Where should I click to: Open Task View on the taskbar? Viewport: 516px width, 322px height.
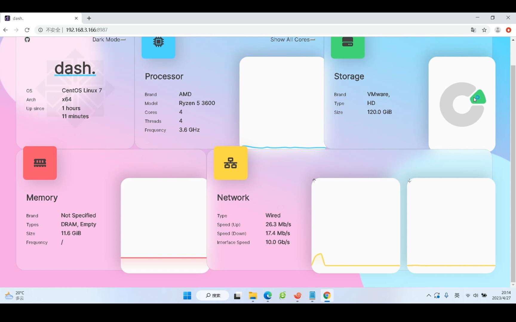tap(237, 295)
